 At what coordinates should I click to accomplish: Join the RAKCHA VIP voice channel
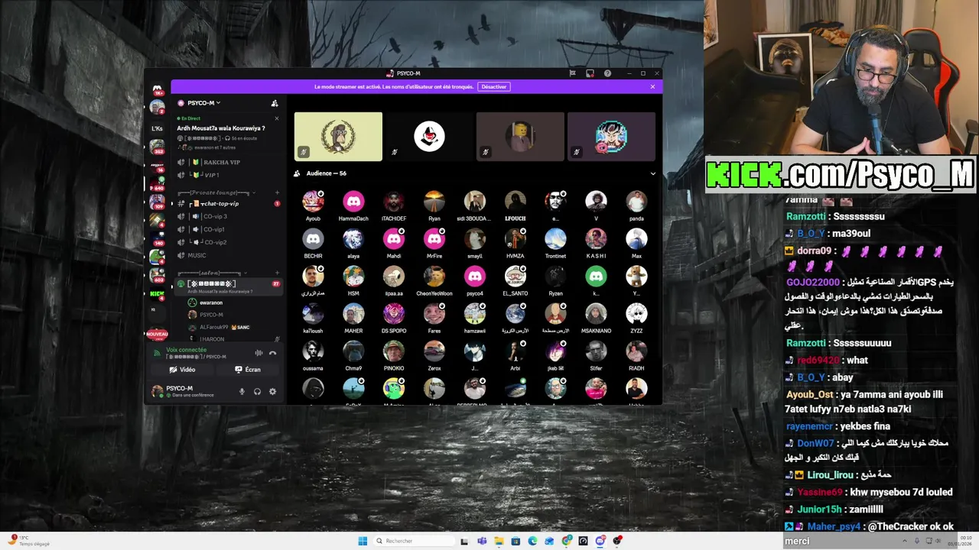227,162
